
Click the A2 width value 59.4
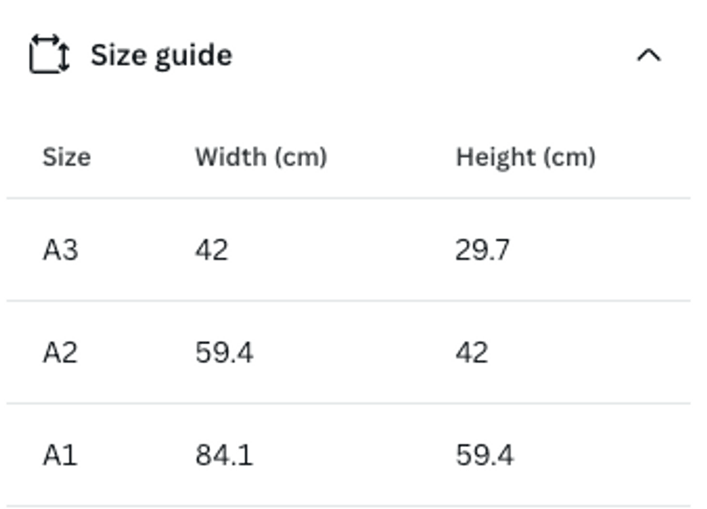(x=224, y=353)
